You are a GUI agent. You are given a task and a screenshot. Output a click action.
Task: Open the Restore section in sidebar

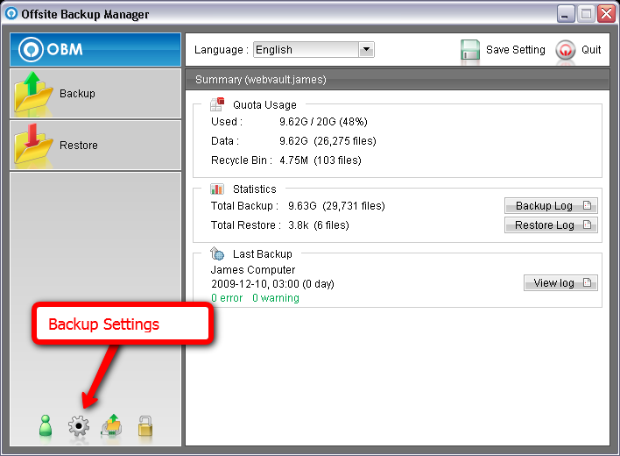(x=95, y=145)
